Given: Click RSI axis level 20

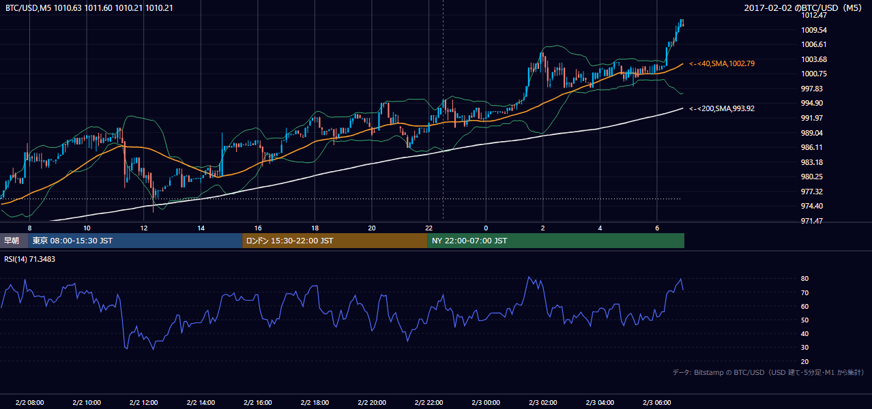Looking at the screenshot, I should click(805, 362).
